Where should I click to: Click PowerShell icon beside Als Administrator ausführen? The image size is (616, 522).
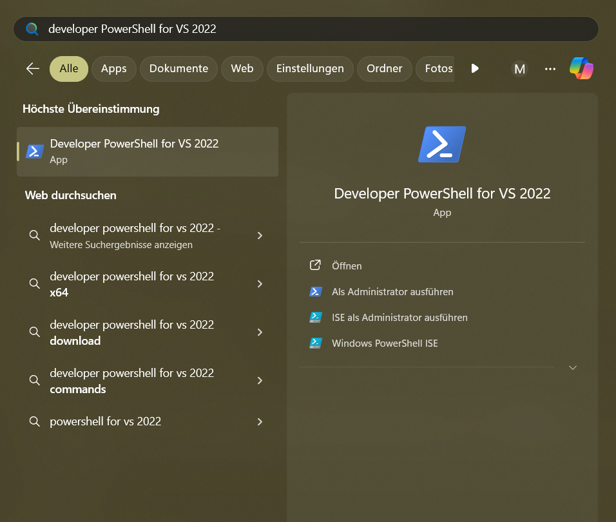316,291
